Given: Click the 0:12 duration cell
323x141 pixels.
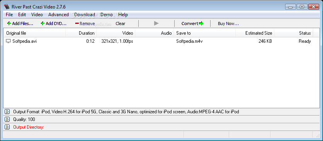Looking at the screenshot, I should point(90,41).
